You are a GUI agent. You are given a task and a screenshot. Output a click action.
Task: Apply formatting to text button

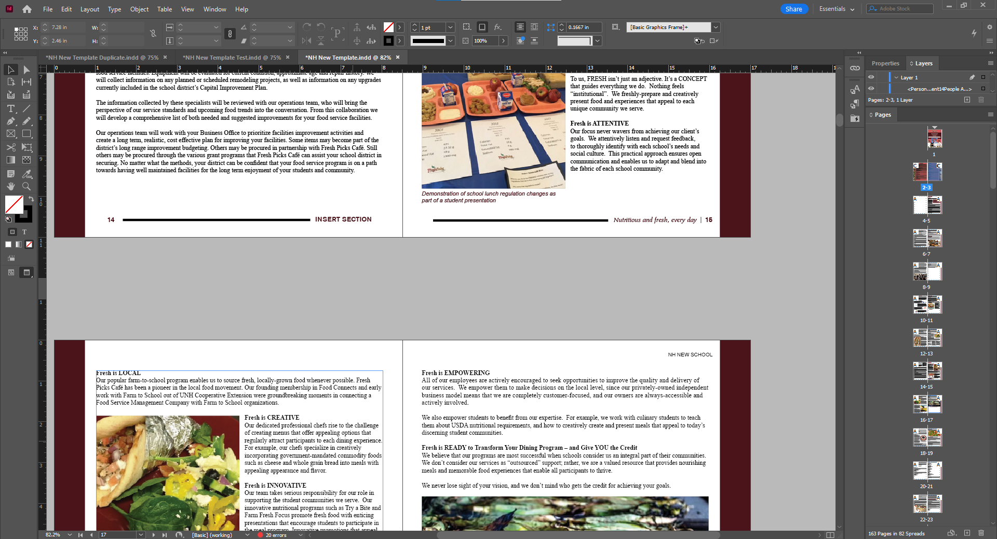24,232
